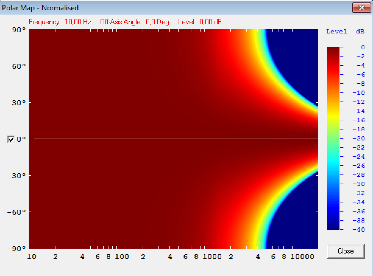The width and height of the screenshot is (373, 276).
Task: Close the Polar Map window with X
Action: pos(361,8)
